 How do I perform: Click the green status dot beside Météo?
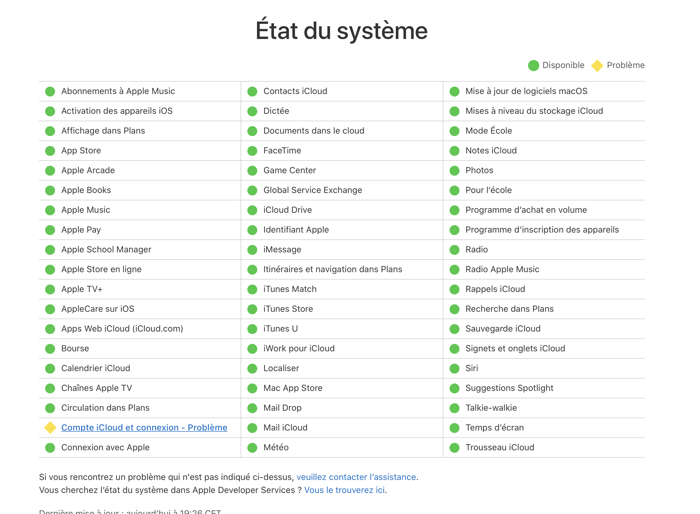(x=252, y=448)
